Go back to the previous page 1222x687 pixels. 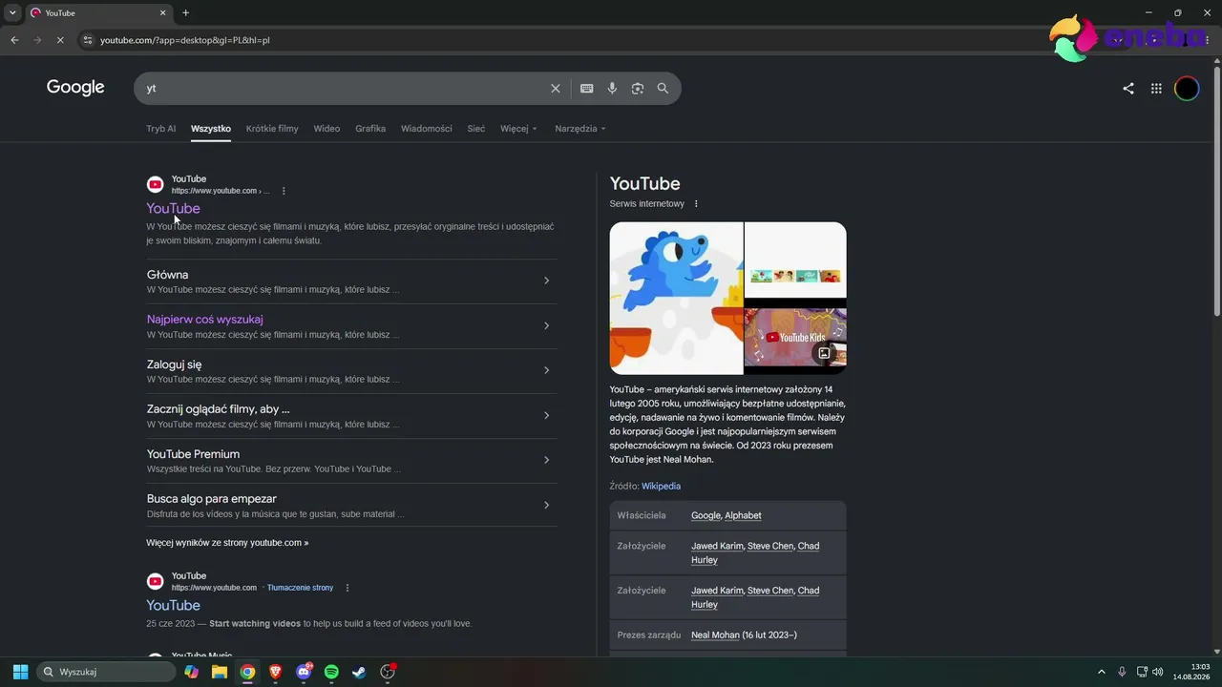point(14,40)
